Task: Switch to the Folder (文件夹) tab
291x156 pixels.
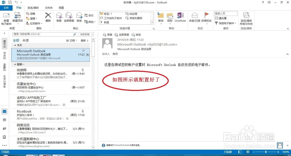Action: 49,8
